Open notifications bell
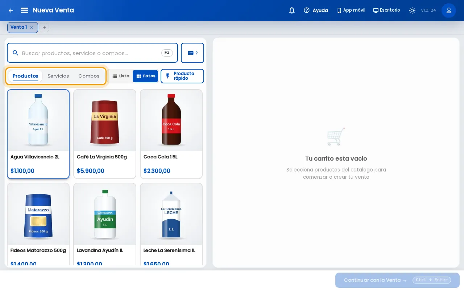464x290 pixels. coord(292,11)
